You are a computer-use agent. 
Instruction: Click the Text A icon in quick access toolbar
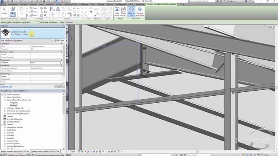[x=44, y=1]
